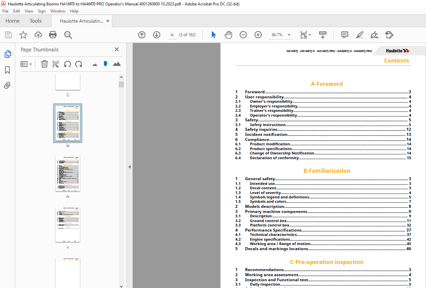Open the fit page options icon
This screenshot has height=288, width=426.
(x=305, y=35)
